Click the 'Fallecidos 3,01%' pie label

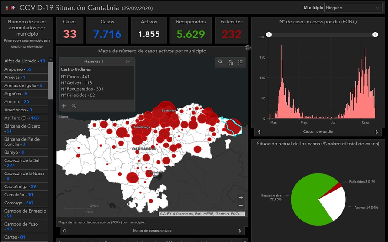362,181
